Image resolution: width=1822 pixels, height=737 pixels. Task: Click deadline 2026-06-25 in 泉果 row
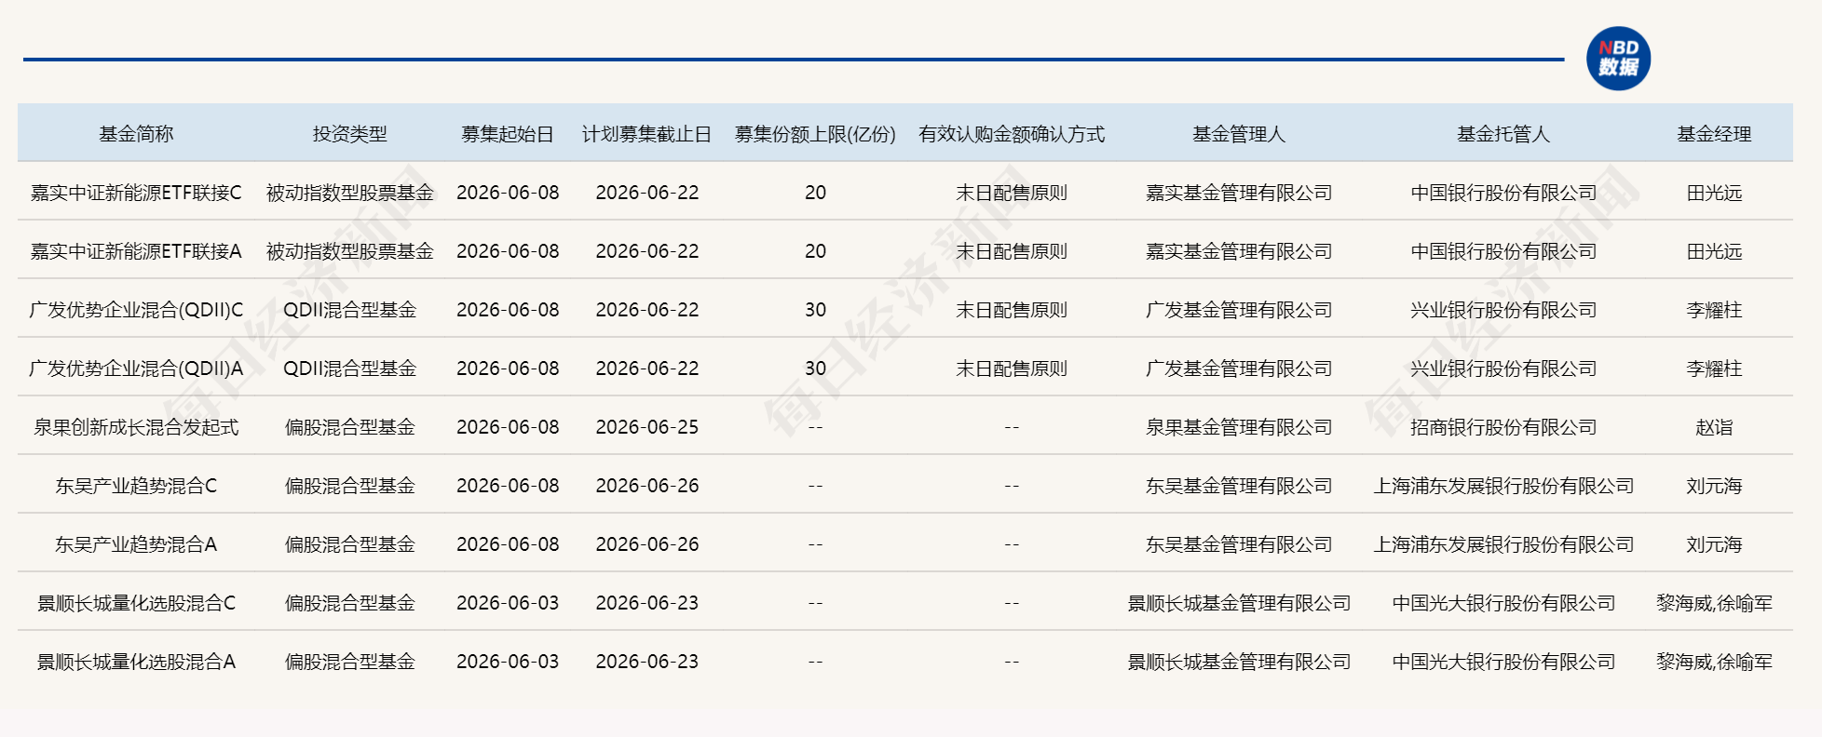(x=646, y=427)
